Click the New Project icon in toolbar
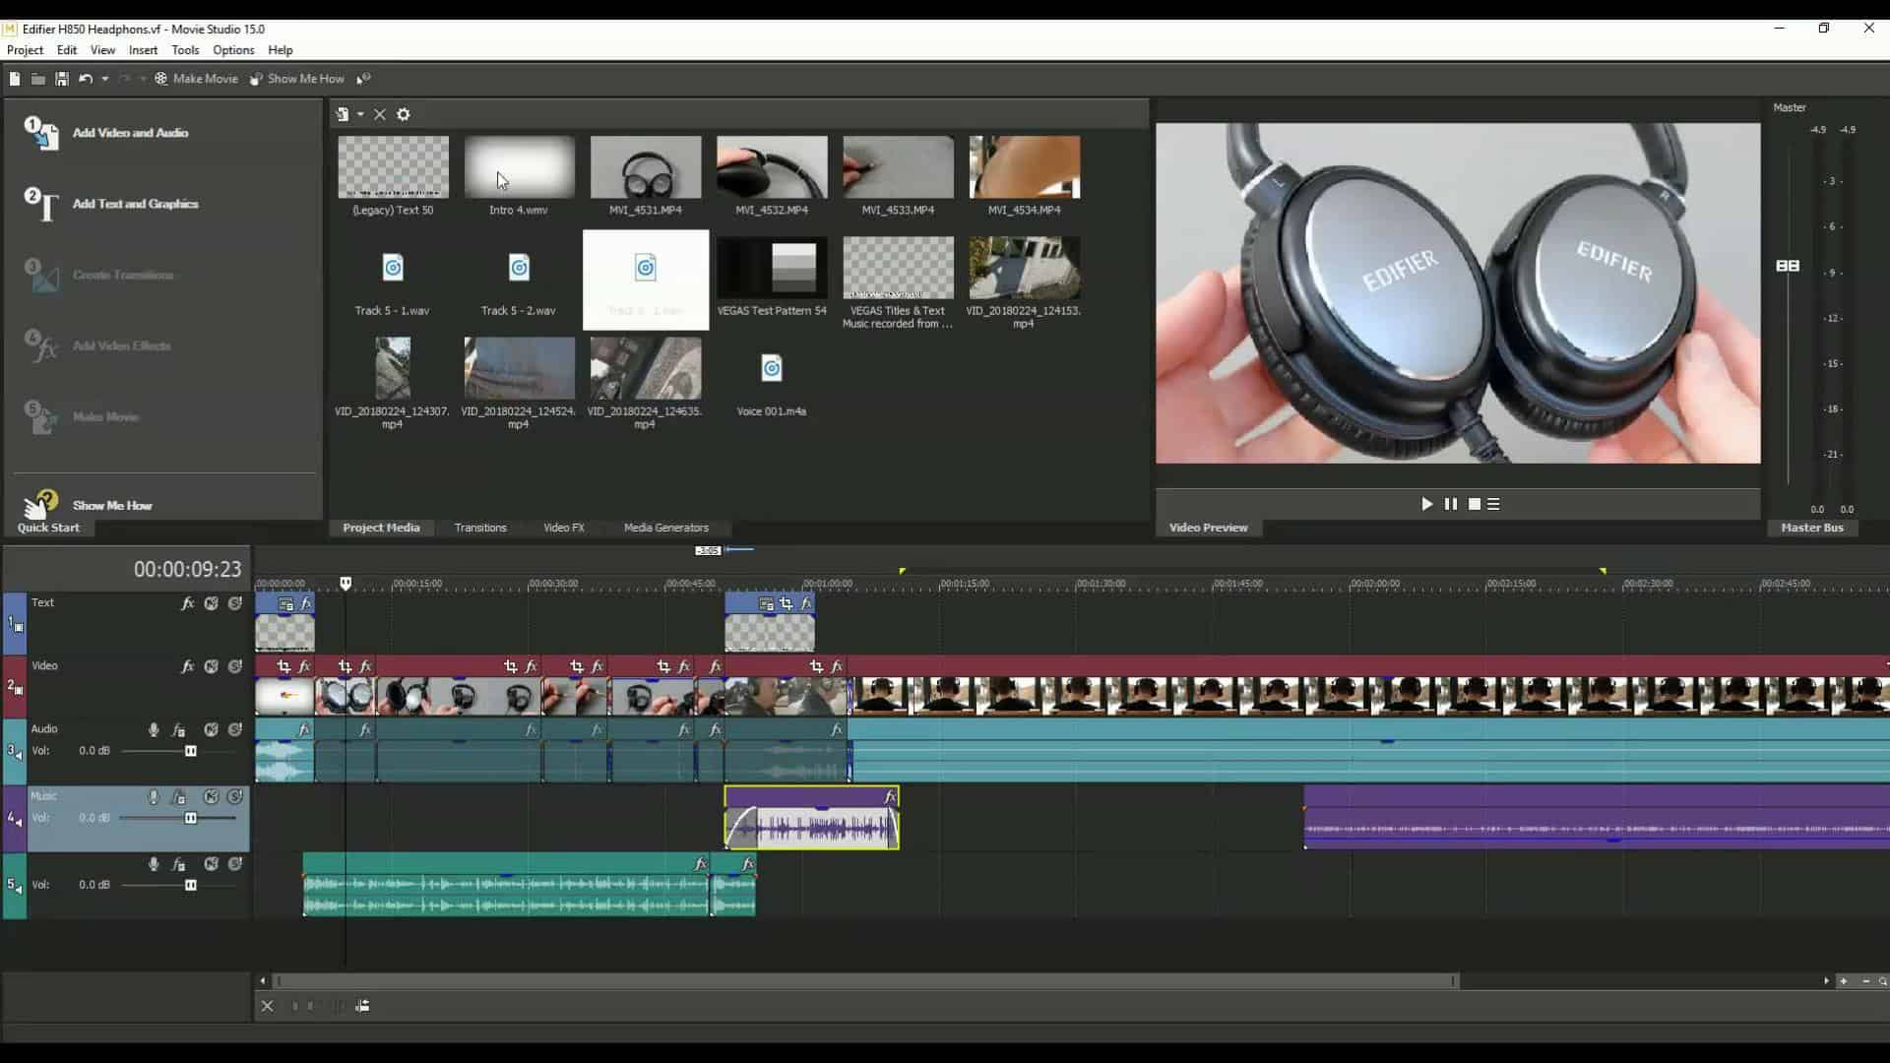Screen dimensions: 1890x1063 click(x=15, y=79)
